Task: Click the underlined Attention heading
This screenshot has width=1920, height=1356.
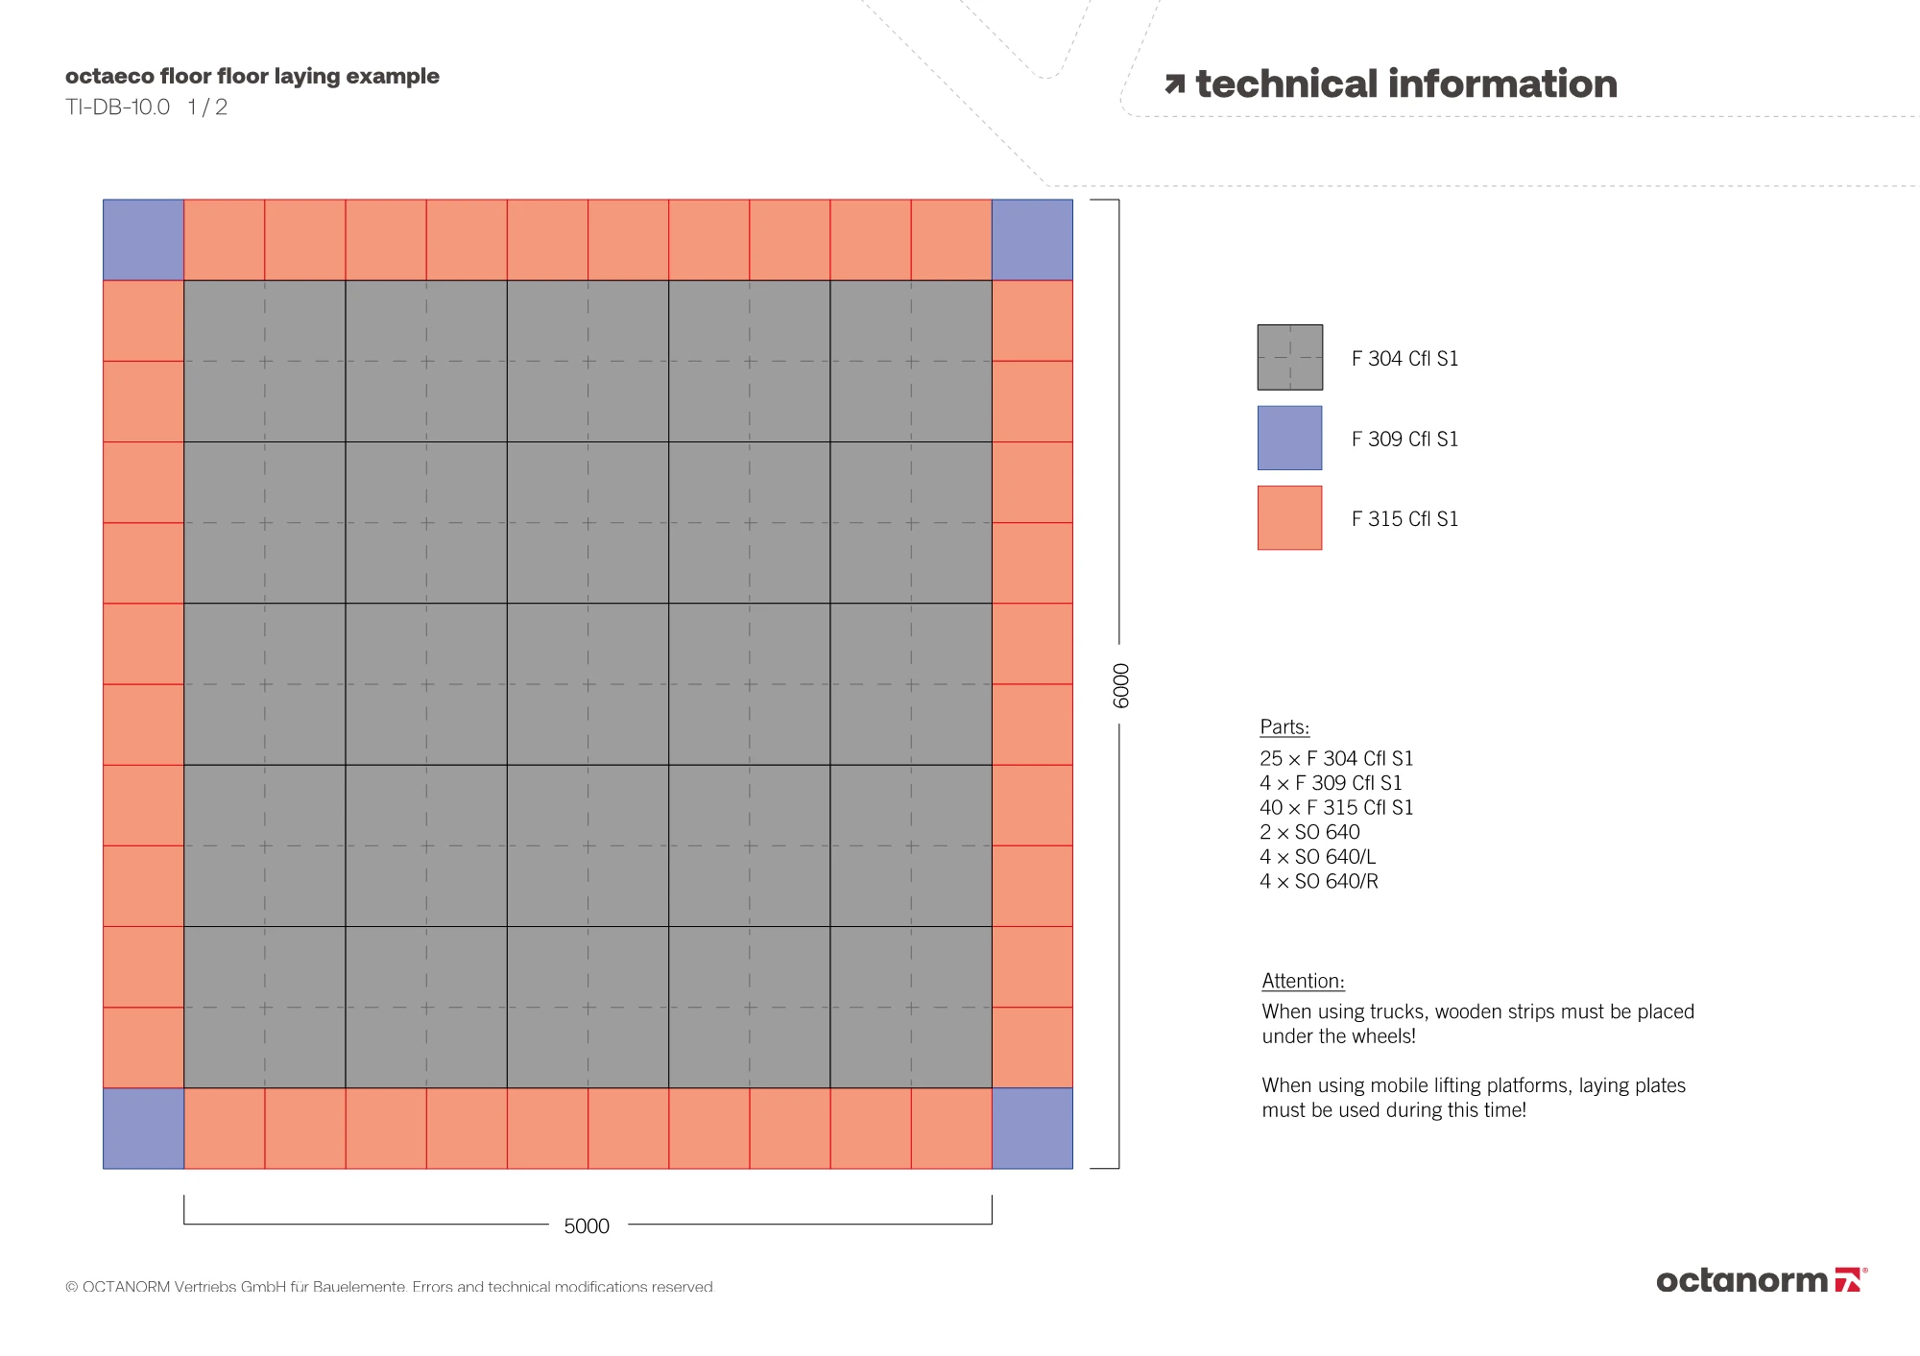Action: (x=1303, y=981)
